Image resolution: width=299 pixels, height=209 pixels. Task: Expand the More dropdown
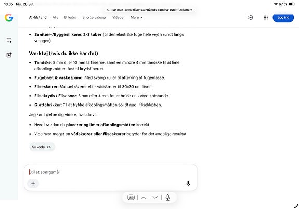pos(136,17)
